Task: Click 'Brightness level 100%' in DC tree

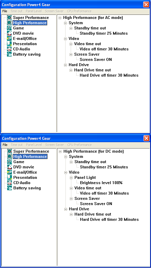Action: [101, 183]
